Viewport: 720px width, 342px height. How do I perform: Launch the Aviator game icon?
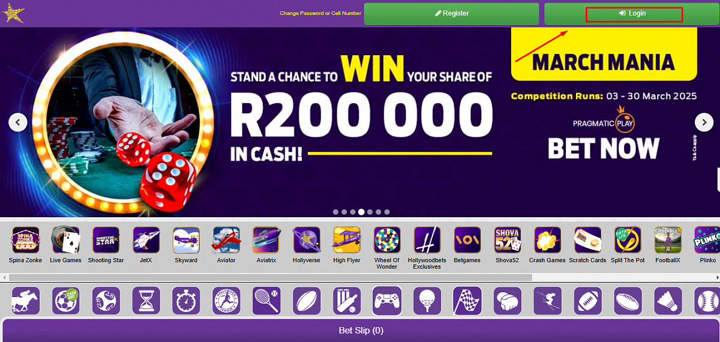(x=226, y=240)
